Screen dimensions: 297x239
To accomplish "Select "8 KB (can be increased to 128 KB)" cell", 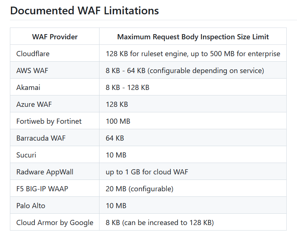I will tap(160, 222).
